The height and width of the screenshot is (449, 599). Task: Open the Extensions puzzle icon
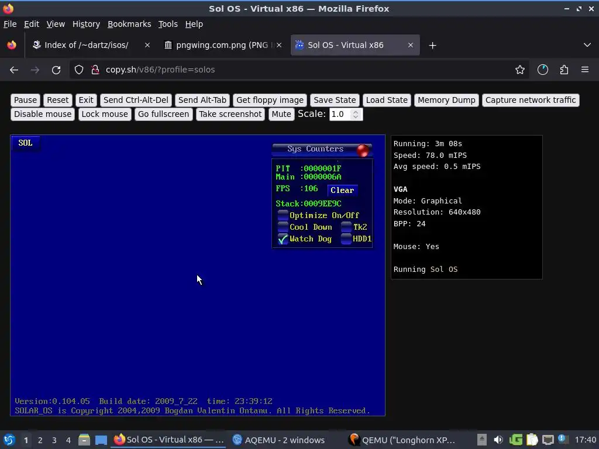pyautogui.click(x=564, y=70)
